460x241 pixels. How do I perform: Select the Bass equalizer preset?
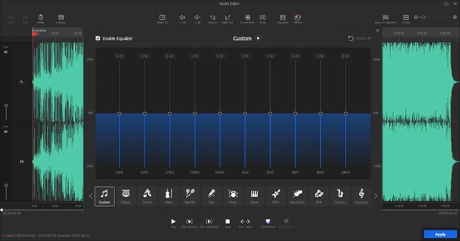click(x=169, y=196)
